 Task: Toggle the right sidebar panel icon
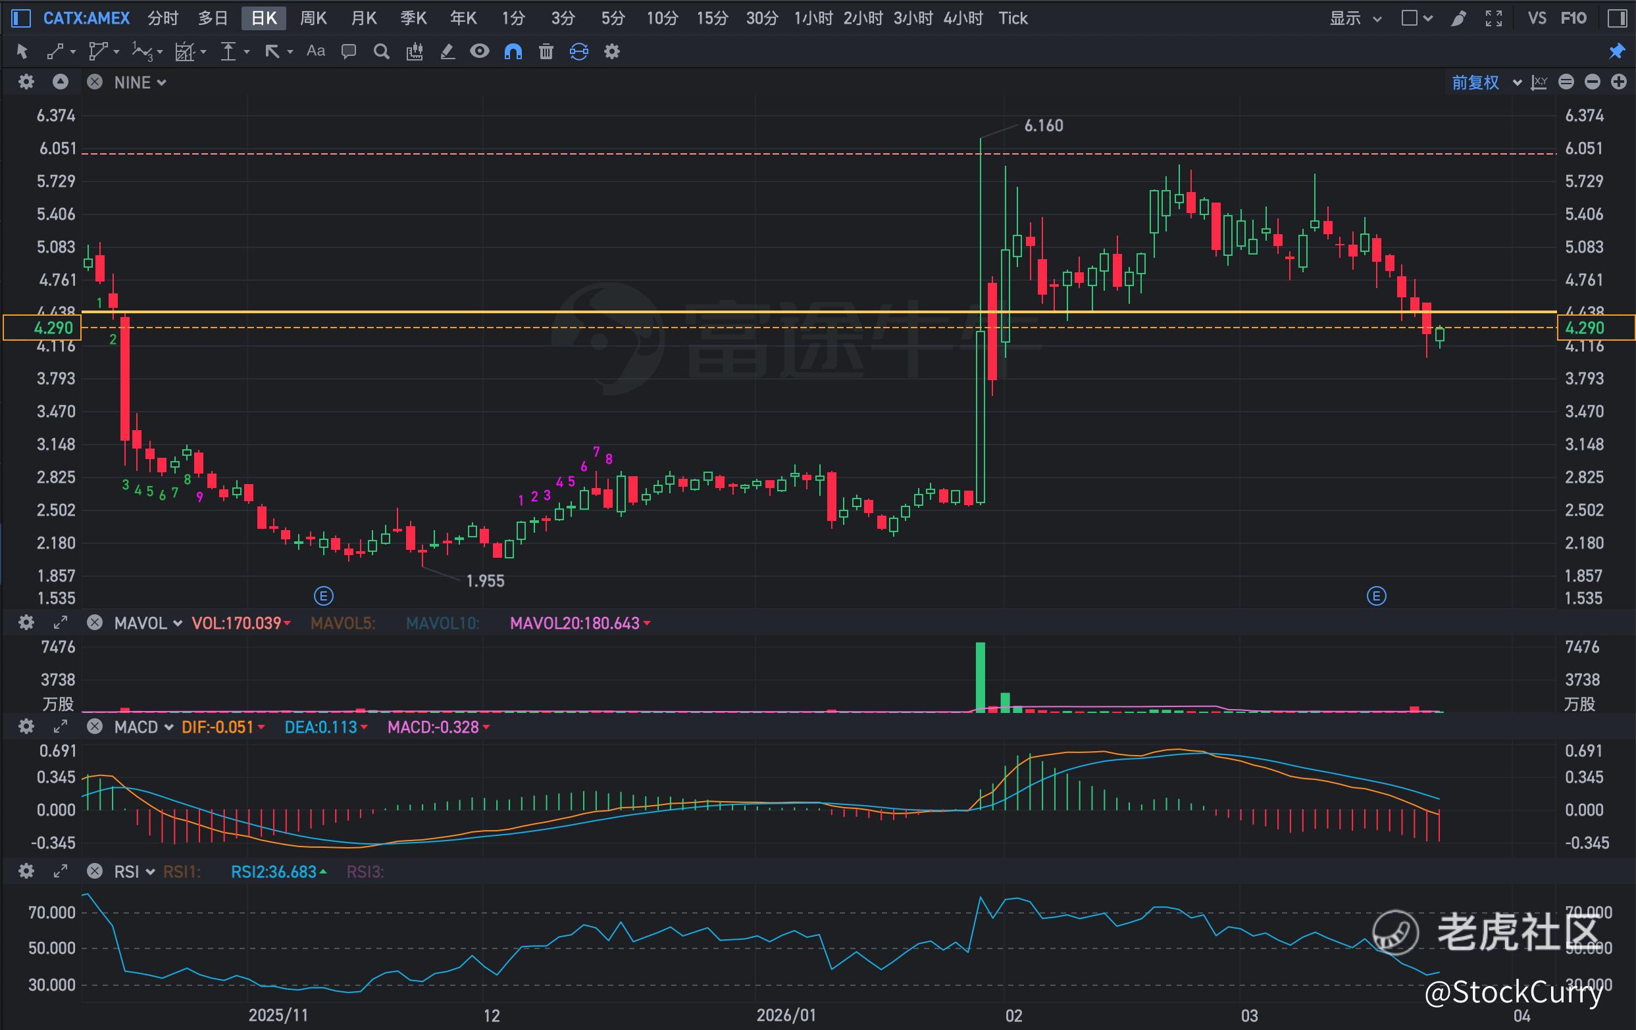[x=1617, y=18]
